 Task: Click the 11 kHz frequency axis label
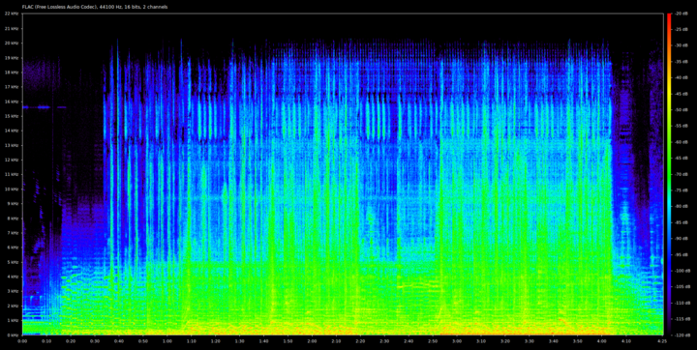click(x=11, y=175)
